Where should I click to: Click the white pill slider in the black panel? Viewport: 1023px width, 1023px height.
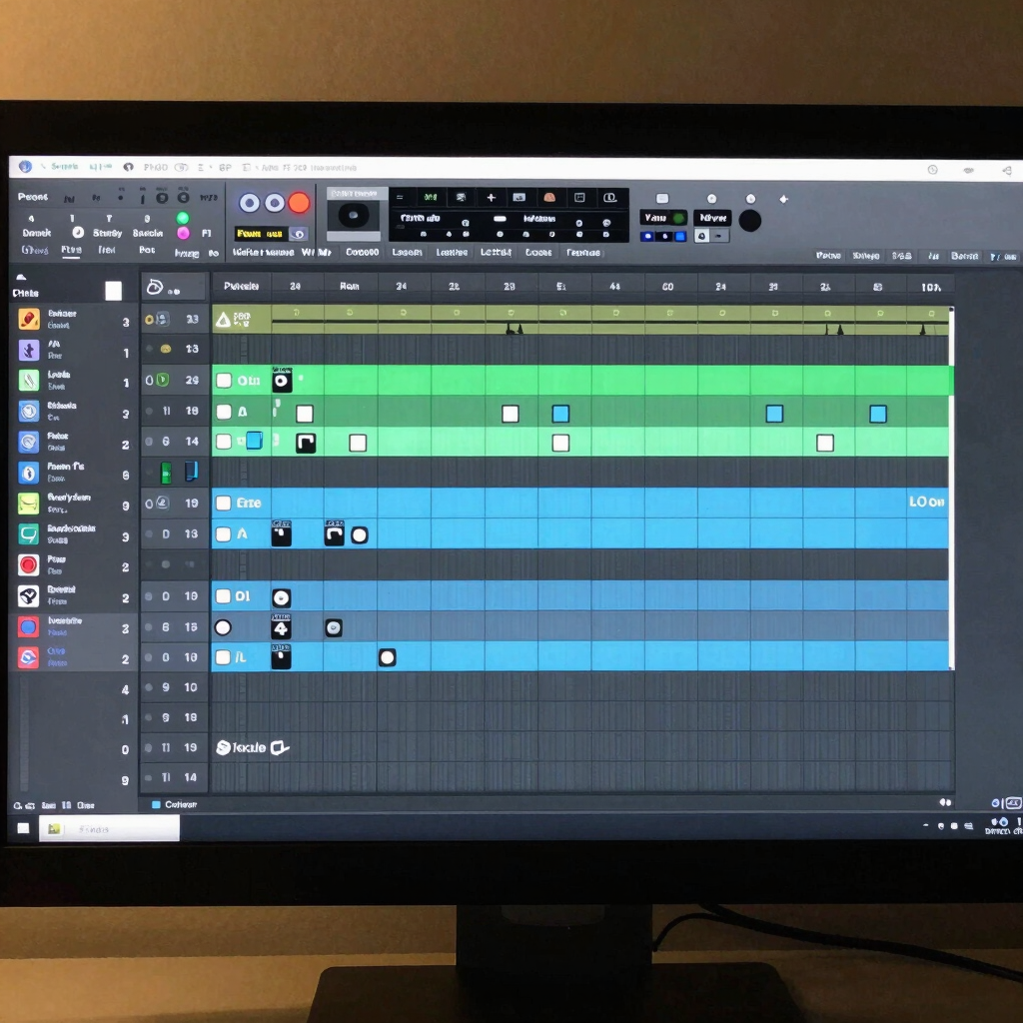[500, 219]
